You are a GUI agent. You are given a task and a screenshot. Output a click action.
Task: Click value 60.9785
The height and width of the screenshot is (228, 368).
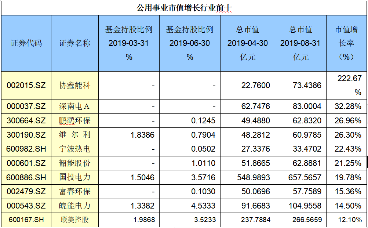pyautogui.click(x=307, y=135)
